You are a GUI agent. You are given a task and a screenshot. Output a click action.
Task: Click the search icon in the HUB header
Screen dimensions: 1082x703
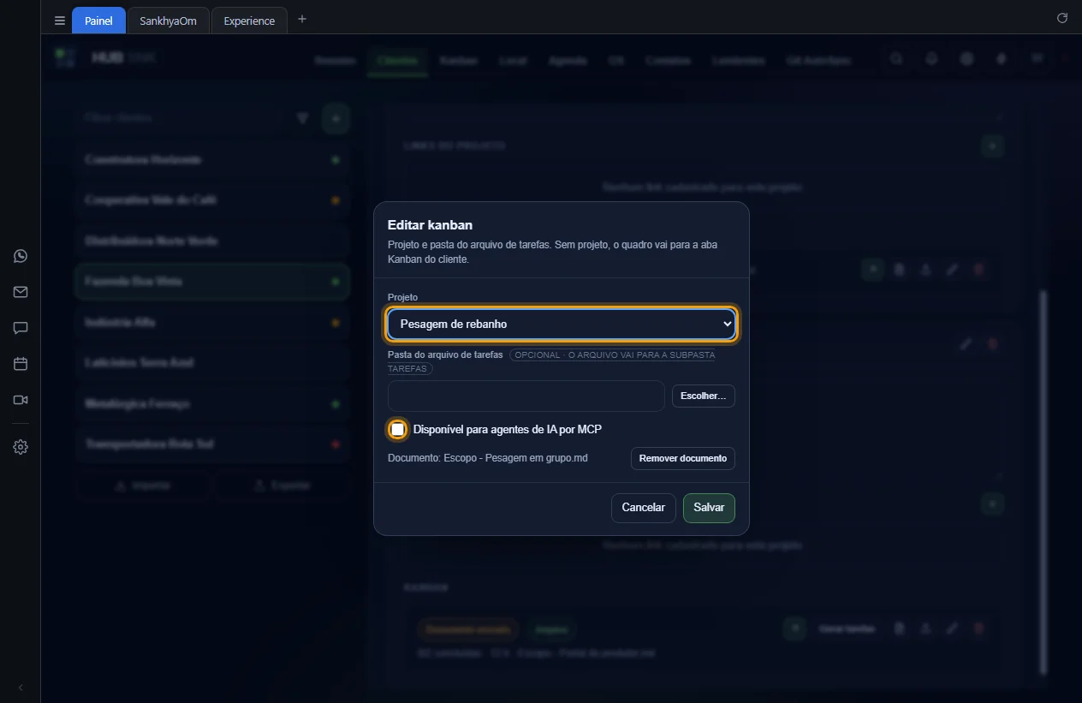click(896, 59)
